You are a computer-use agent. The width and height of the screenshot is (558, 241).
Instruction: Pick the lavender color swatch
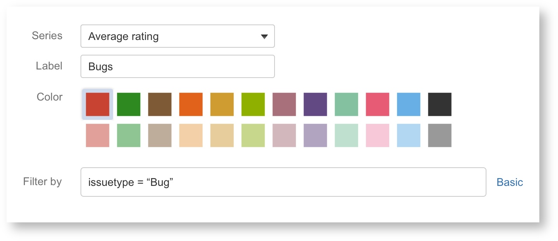(x=315, y=135)
